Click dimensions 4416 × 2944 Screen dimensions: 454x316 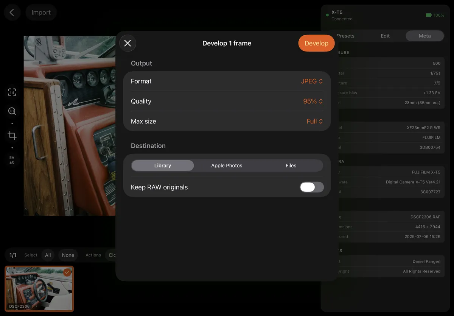click(x=428, y=227)
